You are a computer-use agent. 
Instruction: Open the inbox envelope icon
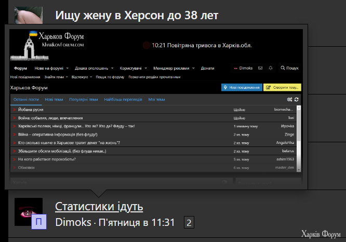tap(260, 68)
